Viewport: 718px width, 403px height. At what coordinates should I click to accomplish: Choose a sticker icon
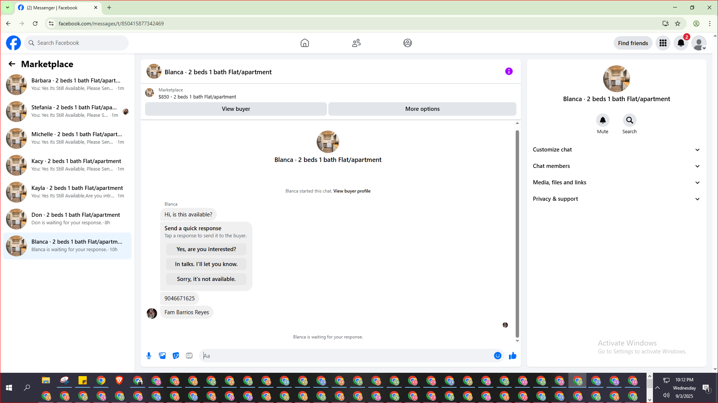pyautogui.click(x=176, y=356)
